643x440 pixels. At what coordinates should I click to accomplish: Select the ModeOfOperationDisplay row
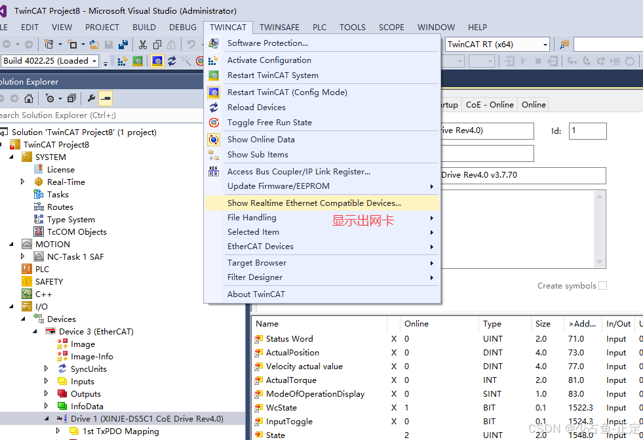pyautogui.click(x=447, y=394)
